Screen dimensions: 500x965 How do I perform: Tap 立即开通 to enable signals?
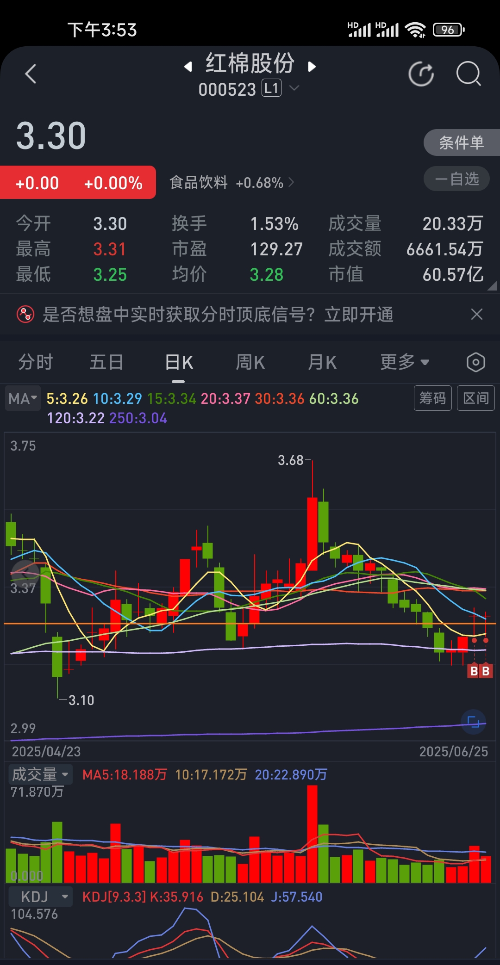point(359,315)
